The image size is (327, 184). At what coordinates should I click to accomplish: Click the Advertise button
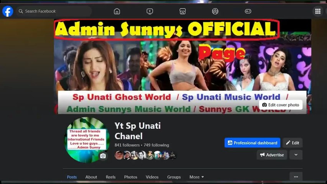[272, 155]
